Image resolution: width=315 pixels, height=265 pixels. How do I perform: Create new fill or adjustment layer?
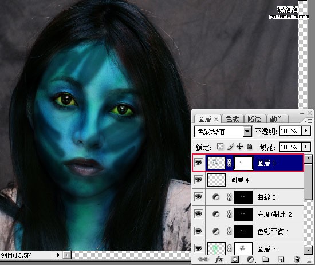pyautogui.click(x=251, y=259)
